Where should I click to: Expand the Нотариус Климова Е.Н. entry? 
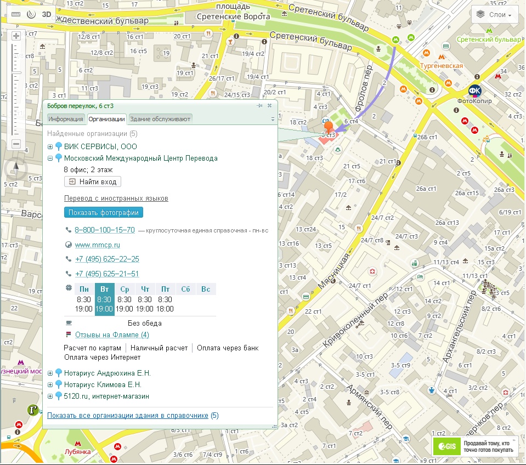[x=50, y=384]
